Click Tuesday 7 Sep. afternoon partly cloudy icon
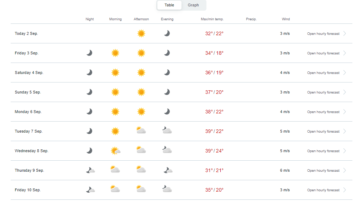 (141, 130)
